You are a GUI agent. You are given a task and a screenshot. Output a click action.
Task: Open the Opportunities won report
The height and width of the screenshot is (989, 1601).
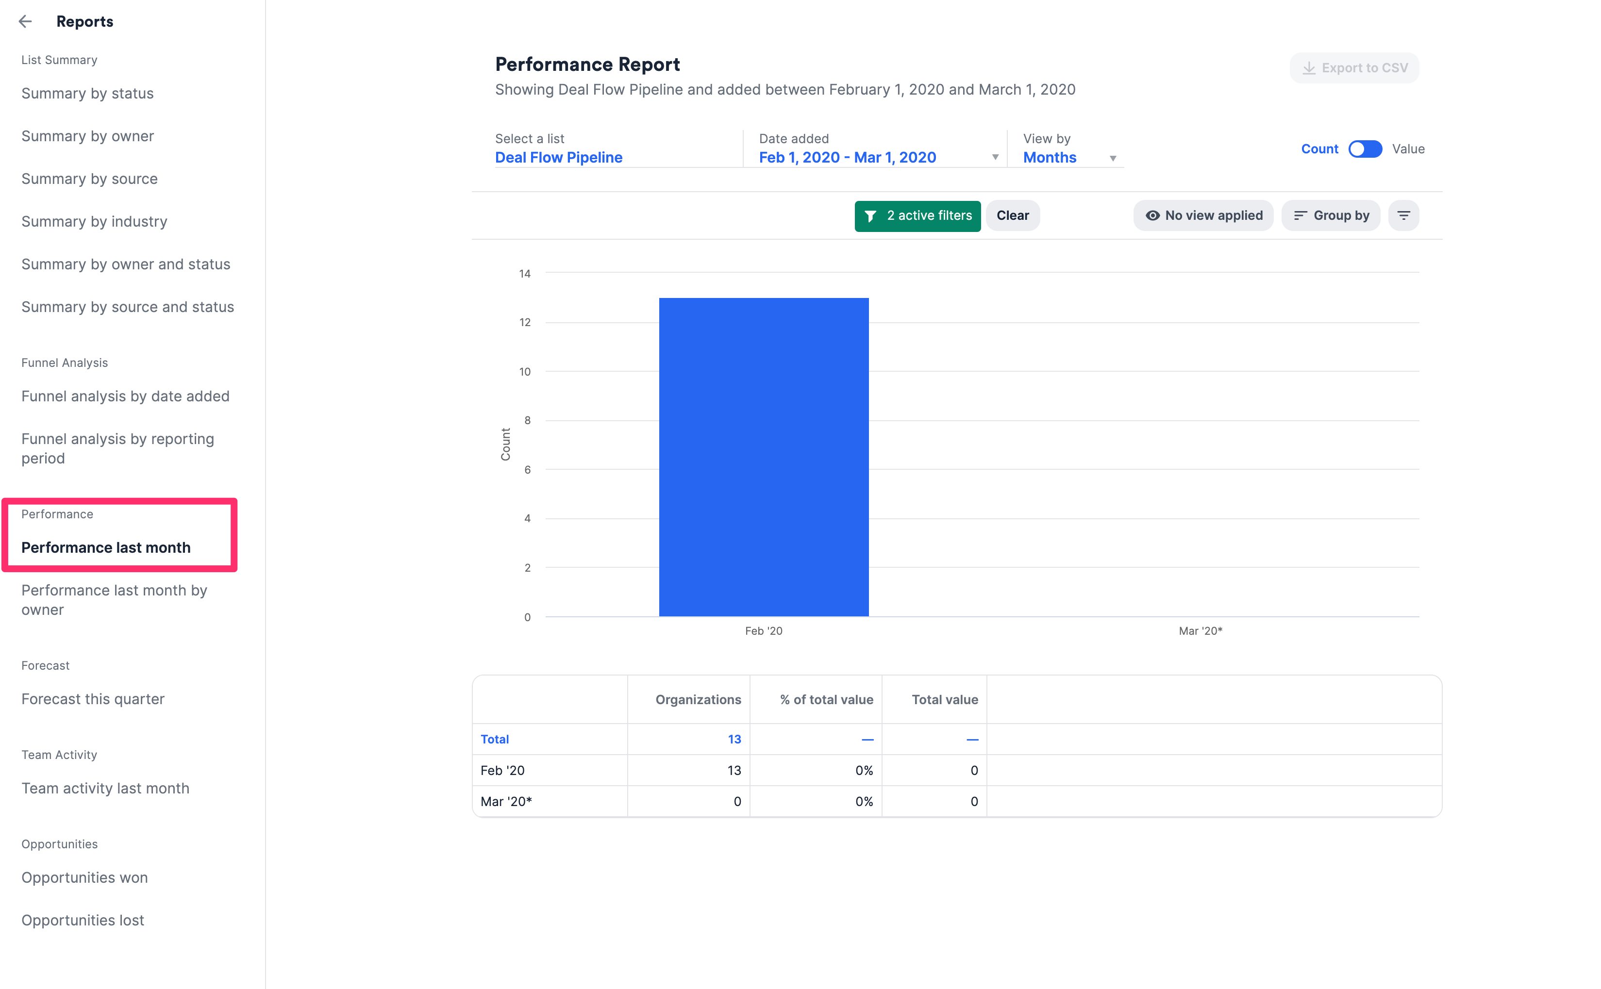(84, 877)
